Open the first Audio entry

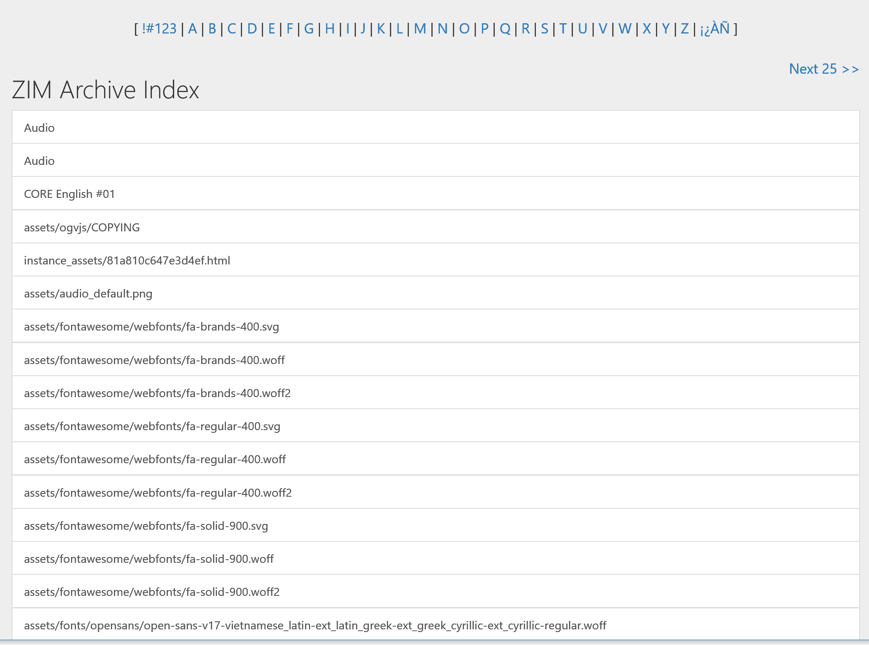pyautogui.click(x=39, y=128)
